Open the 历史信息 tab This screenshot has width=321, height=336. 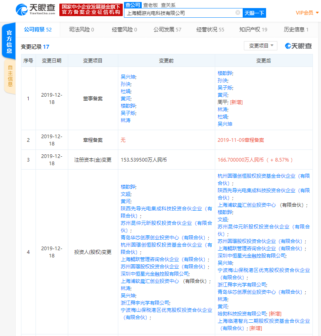(x=296, y=29)
